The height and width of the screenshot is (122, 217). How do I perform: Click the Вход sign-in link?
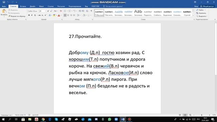(196, 6)
